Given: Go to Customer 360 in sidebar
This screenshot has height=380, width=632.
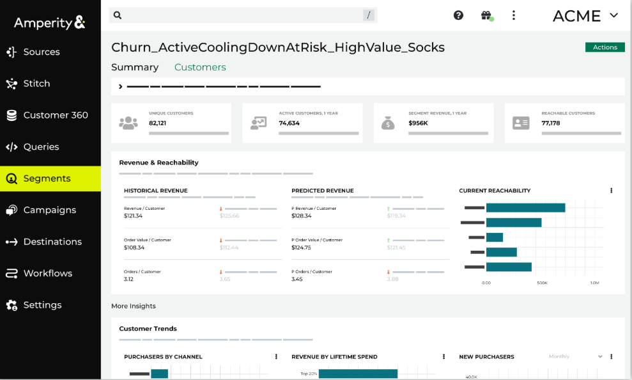Looking at the screenshot, I should 56,115.
